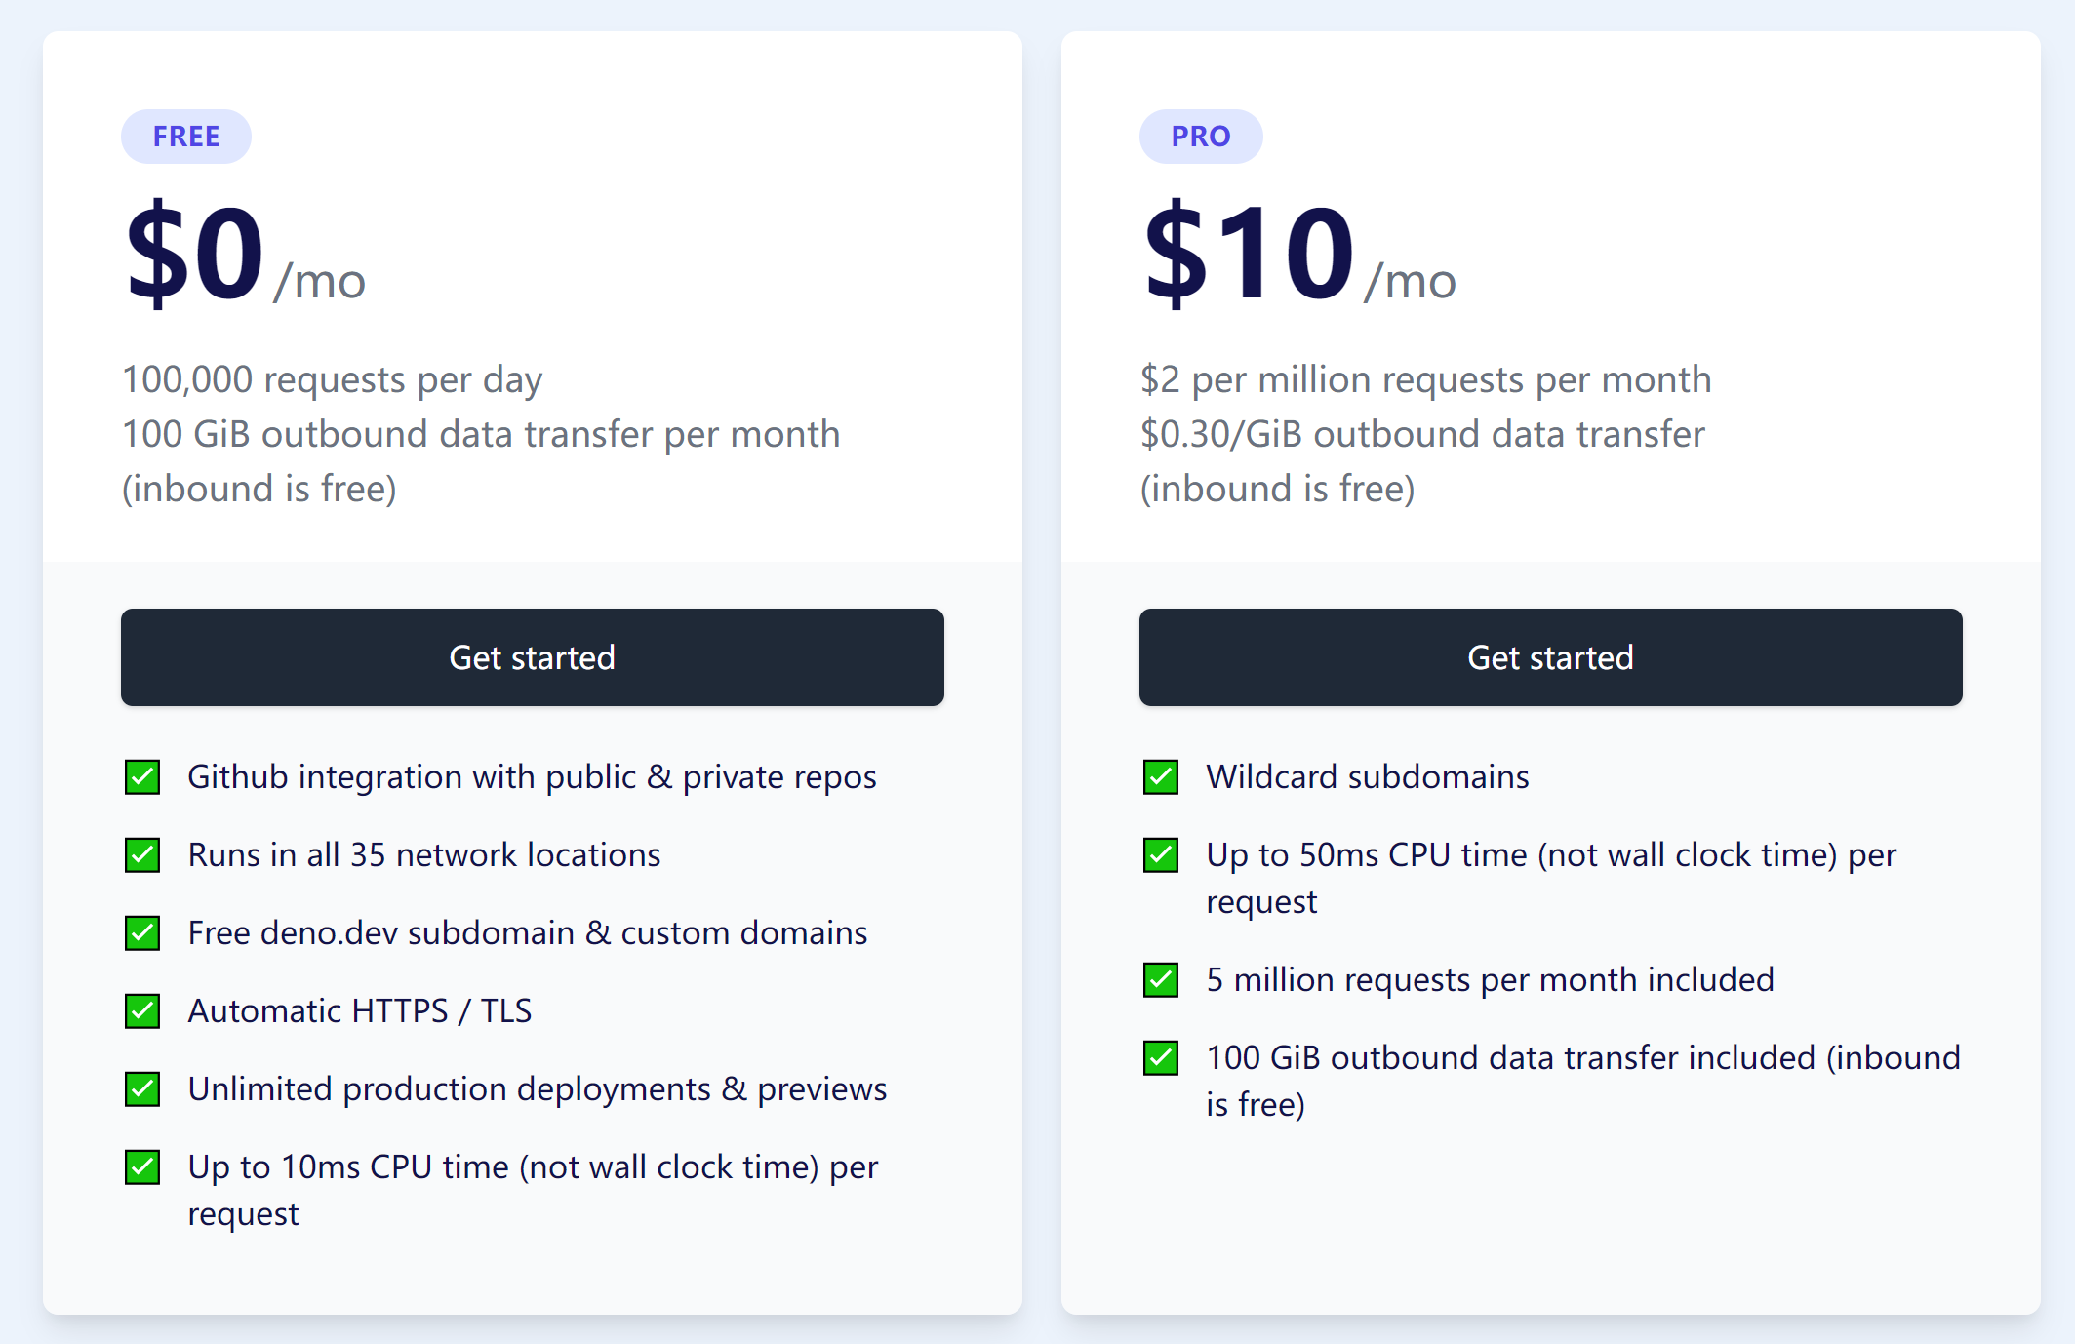Click the PRO plan badge

1201,137
